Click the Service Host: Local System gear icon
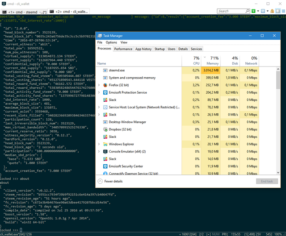The width and height of the screenshot is (286, 236). (105, 107)
